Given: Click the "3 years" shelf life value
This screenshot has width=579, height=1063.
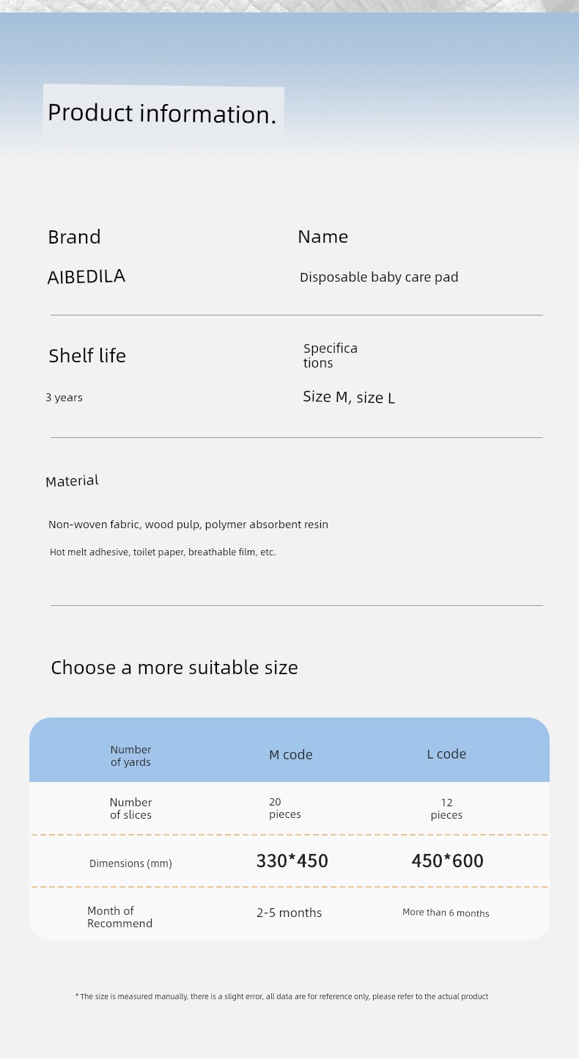Looking at the screenshot, I should coord(64,398).
